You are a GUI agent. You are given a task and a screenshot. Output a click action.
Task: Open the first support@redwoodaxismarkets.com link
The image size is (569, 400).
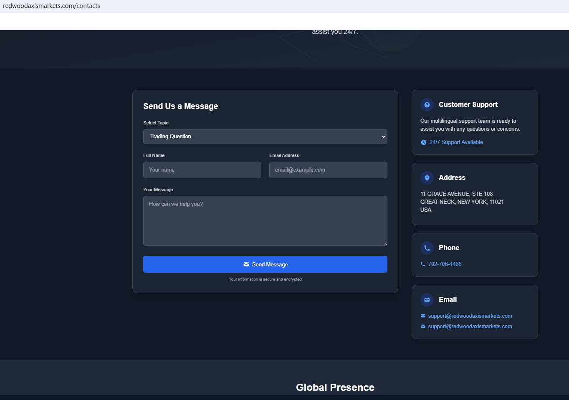[x=470, y=316]
